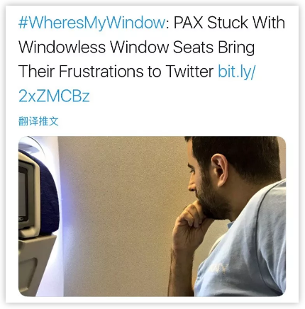Tap the seatback screen in the photo
Screen dimensions: 305x309
tap(23, 194)
